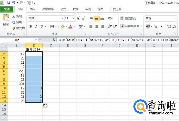
Task: Click the accounting number format icon
Action: coord(148,27)
